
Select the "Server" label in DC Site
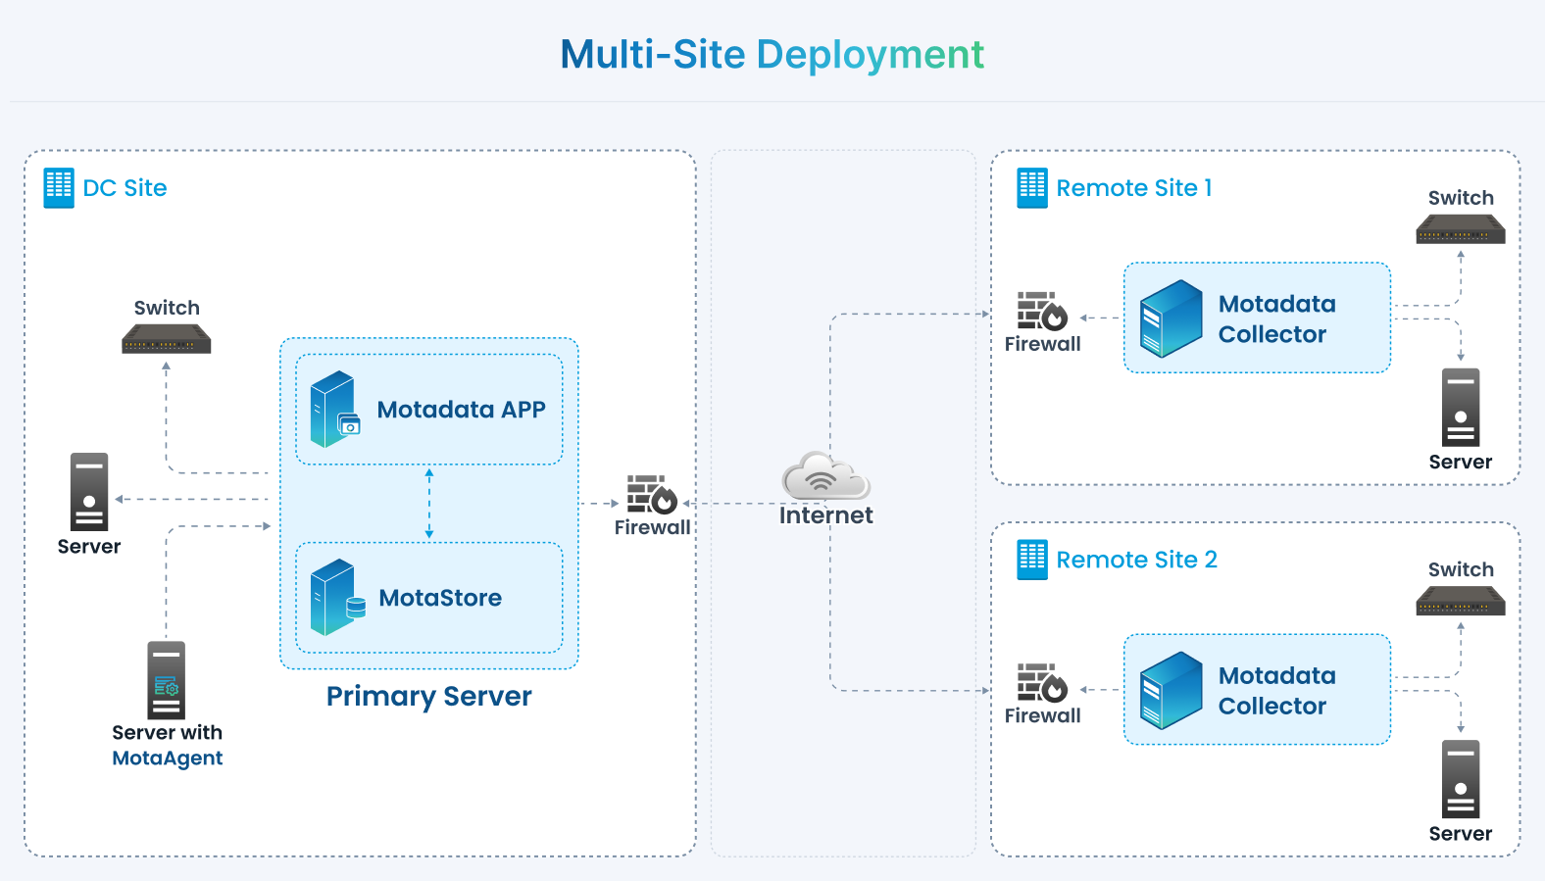[x=89, y=547]
